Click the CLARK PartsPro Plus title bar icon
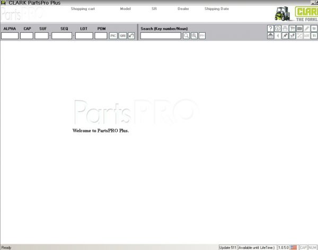Screen dimensions: 318x250 click(x=3, y=3)
